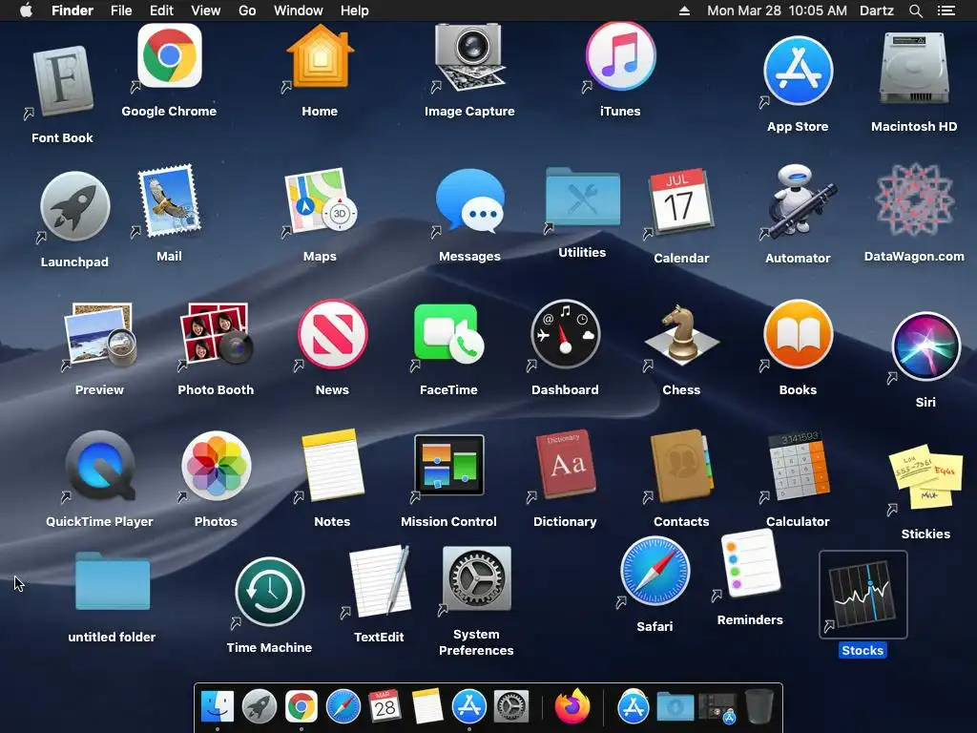
Task: Click the eject icon in menu bar
Action: click(x=684, y=10)
